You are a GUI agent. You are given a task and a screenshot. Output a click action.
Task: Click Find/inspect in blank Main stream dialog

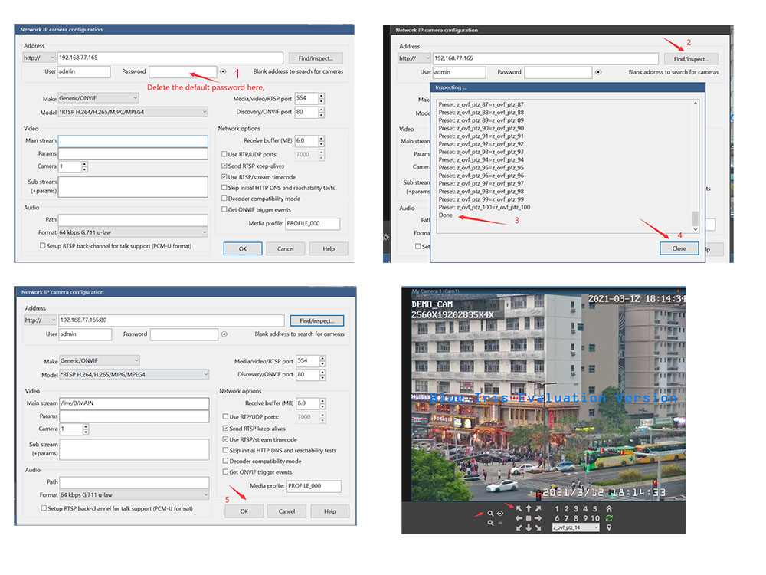pyautogui.click(x=316, y=58)
